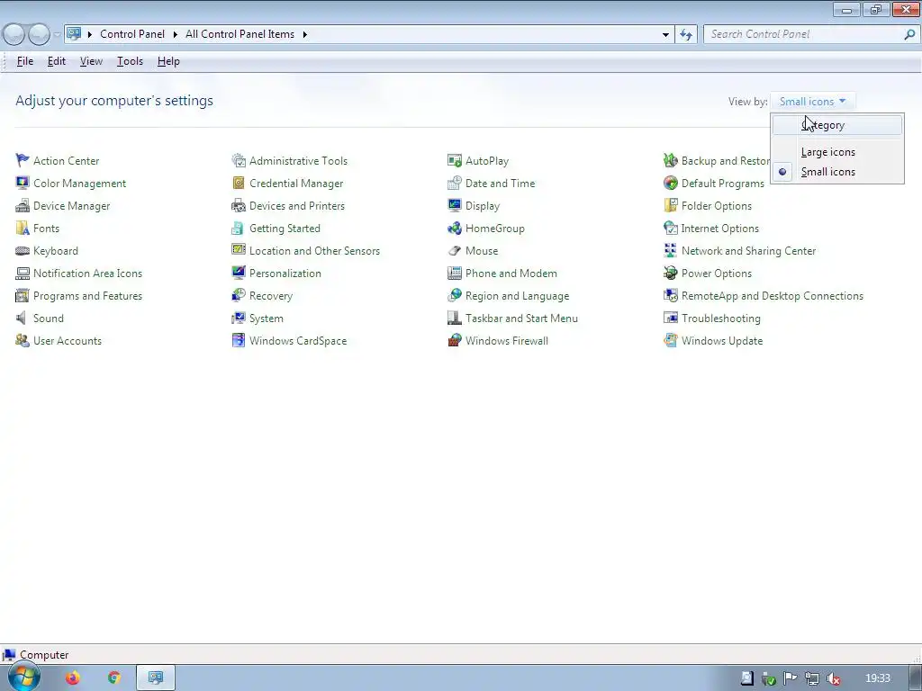Open the File menu

click(24, 61)
